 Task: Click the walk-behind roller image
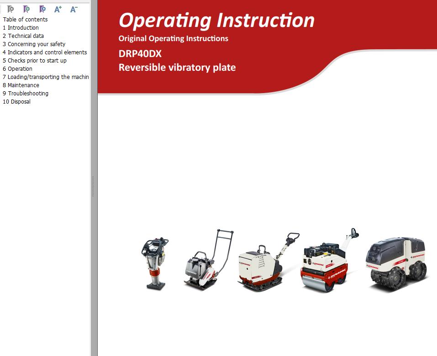click(329, 260)
